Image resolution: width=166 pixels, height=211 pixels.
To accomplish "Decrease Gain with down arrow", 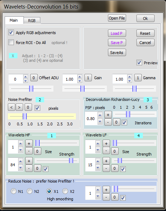I will pos(80,81).
